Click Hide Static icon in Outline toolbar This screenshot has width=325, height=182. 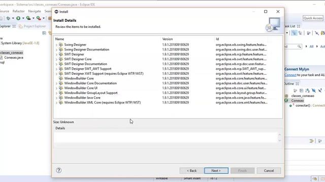(x=320, y=90)
